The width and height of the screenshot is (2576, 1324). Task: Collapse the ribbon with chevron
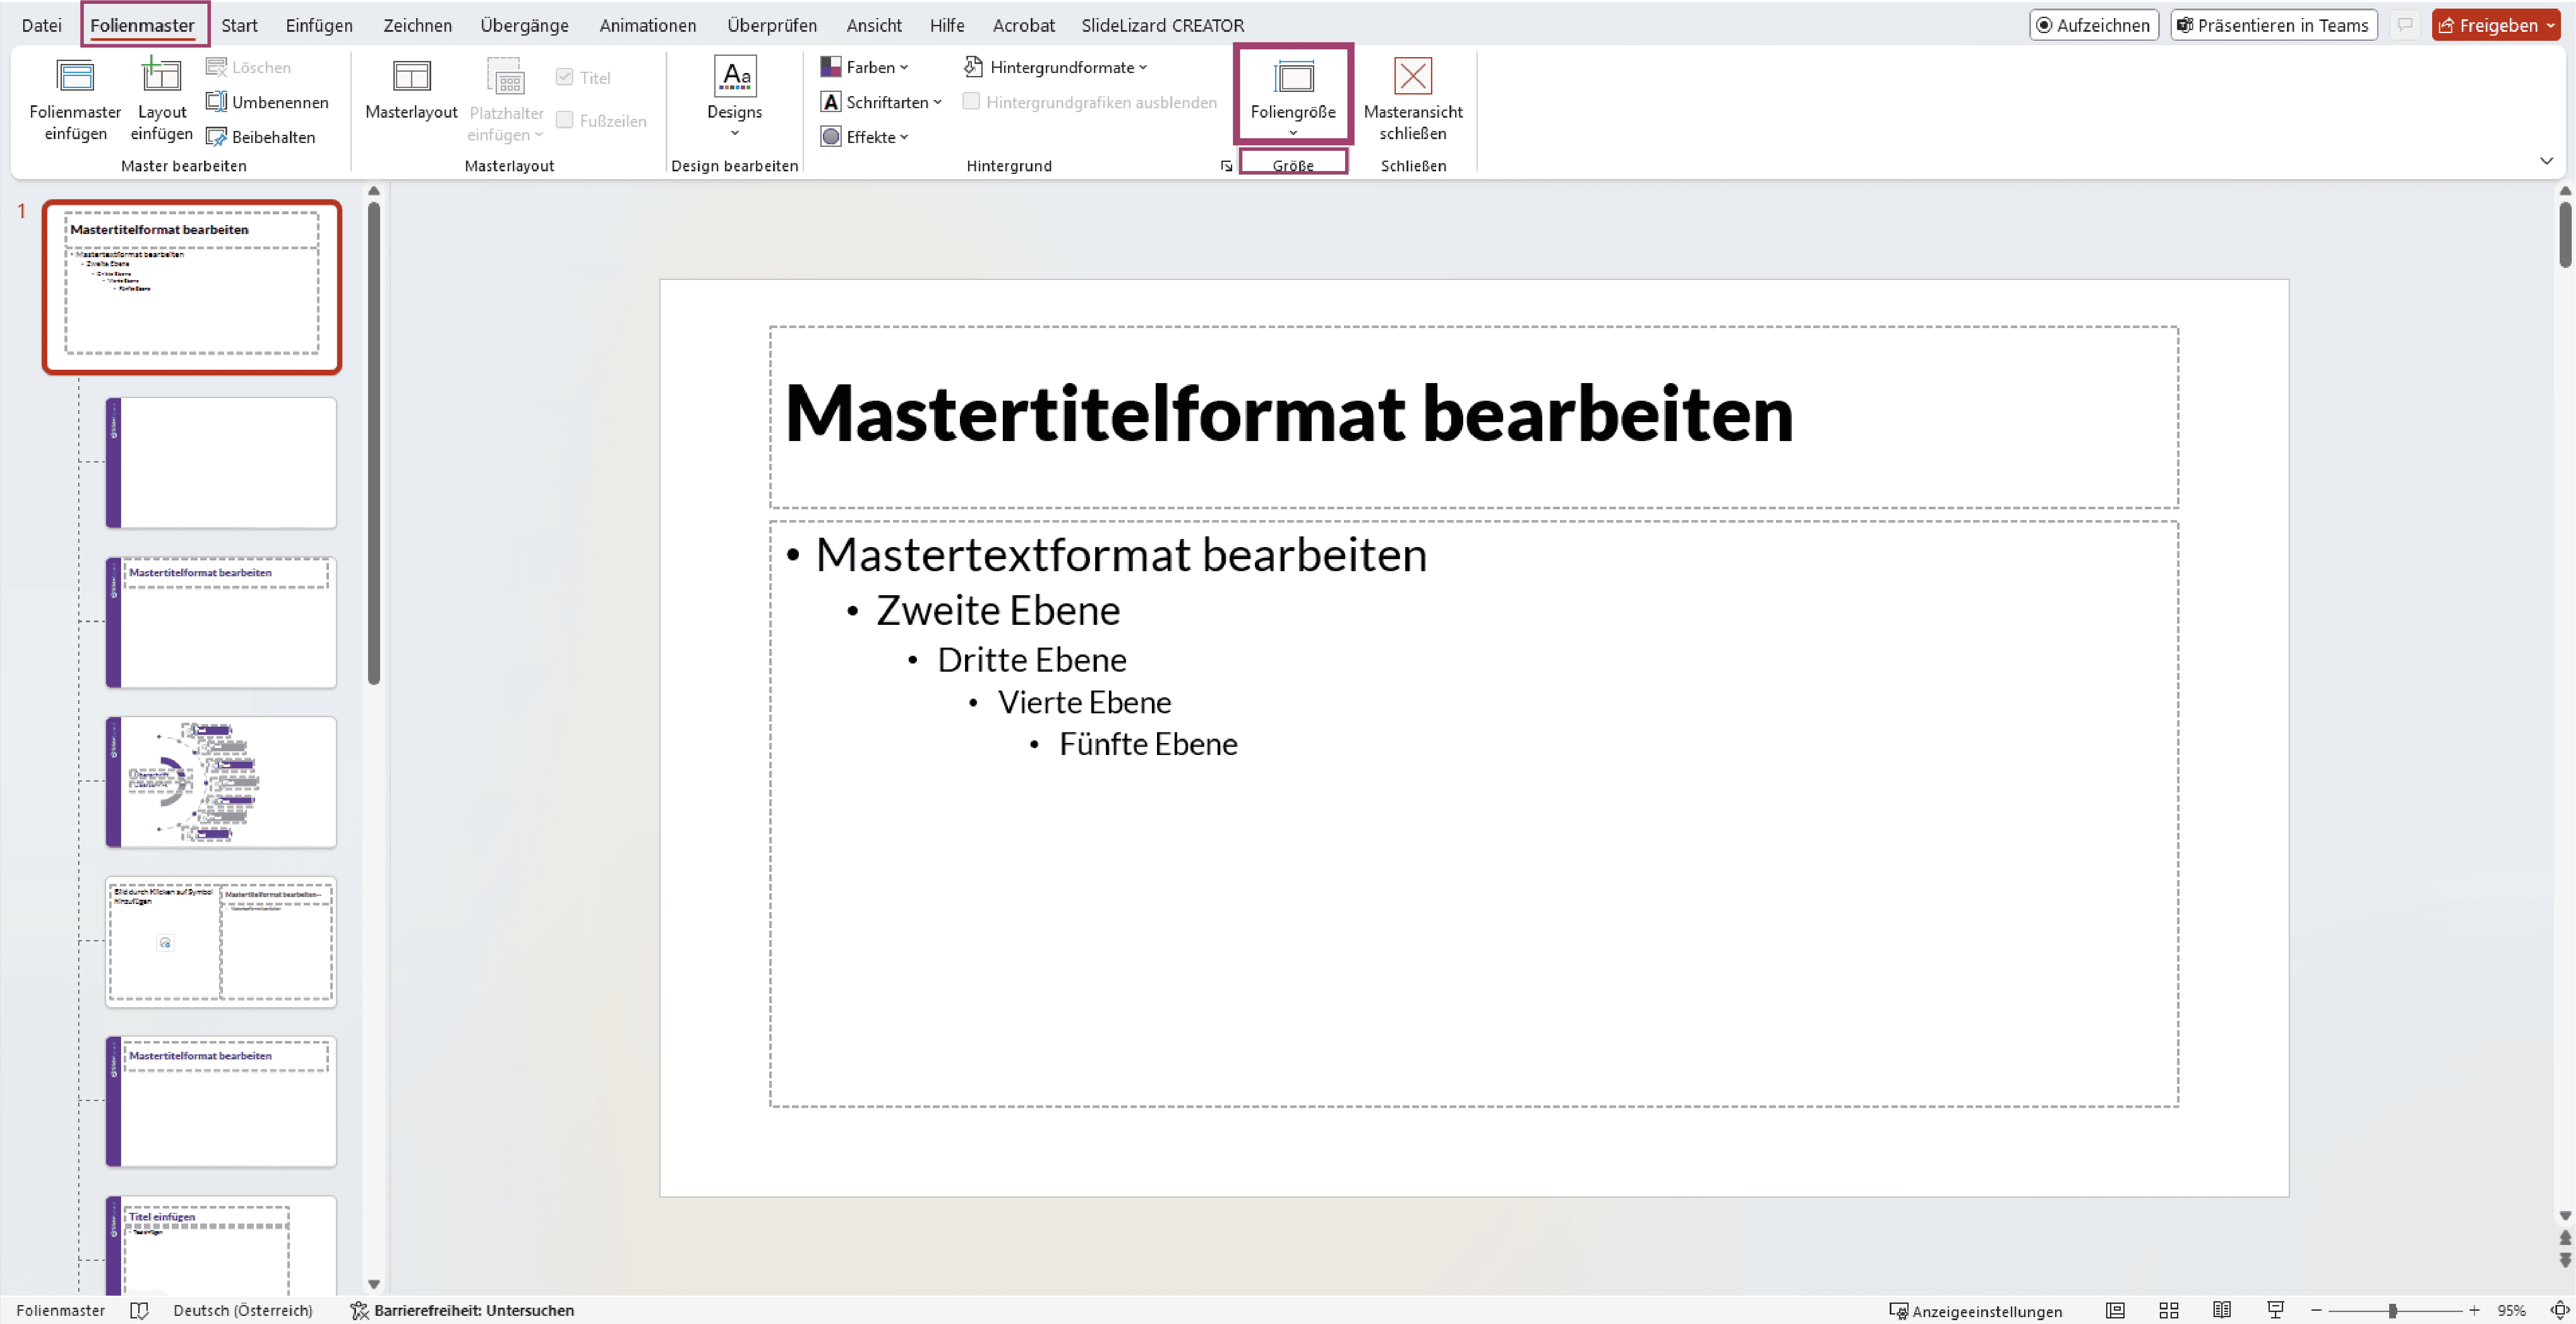click(x=2546, y=161)
